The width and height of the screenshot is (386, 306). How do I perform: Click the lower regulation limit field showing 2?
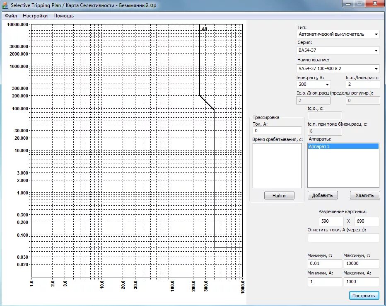(313, 100)
